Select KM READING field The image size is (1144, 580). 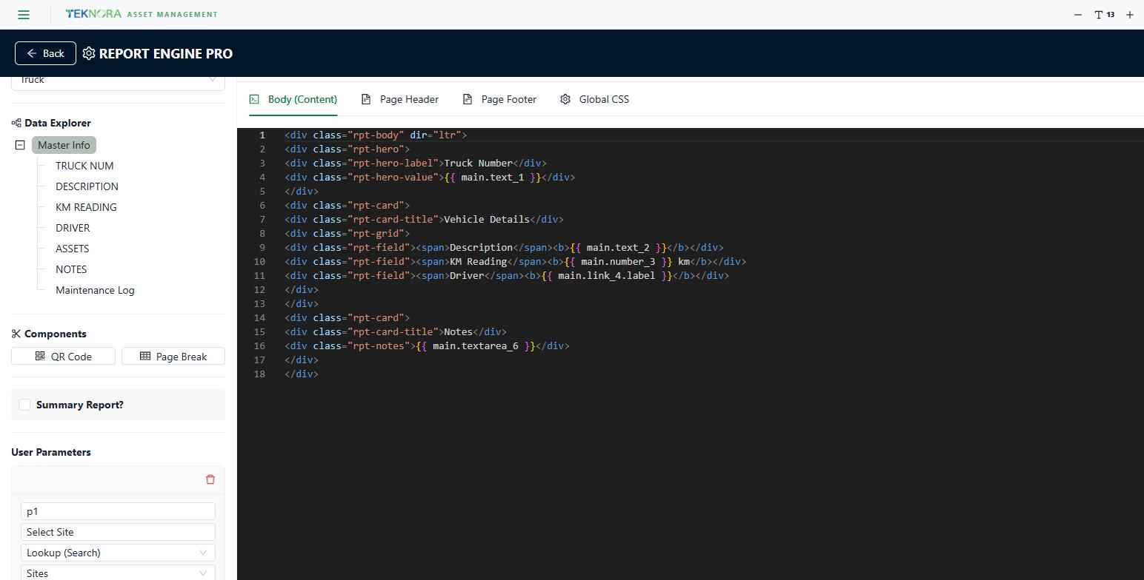pyautogui.click(x=86, y=207)
